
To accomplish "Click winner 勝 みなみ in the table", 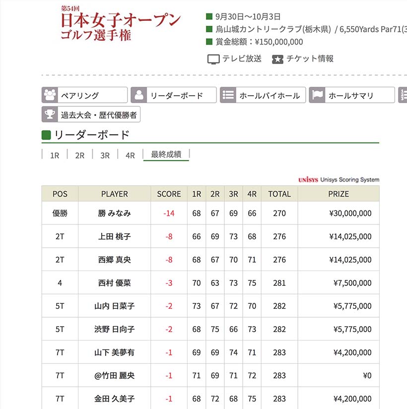I will (x=115, y=213).
